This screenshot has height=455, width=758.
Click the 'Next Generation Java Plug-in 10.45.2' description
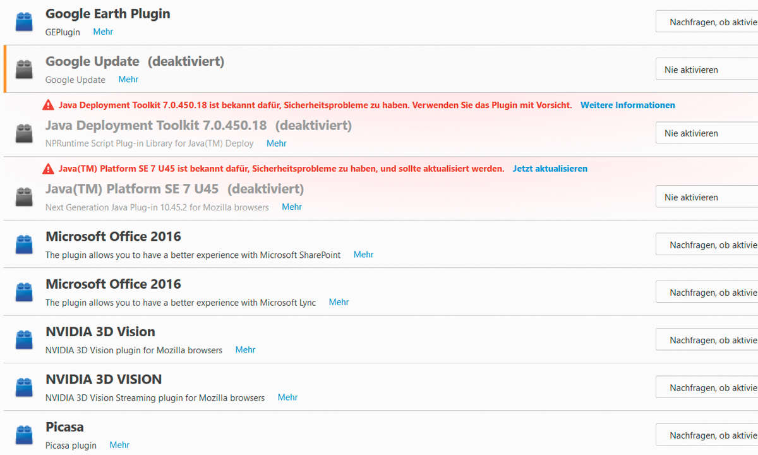click(157, 207)
